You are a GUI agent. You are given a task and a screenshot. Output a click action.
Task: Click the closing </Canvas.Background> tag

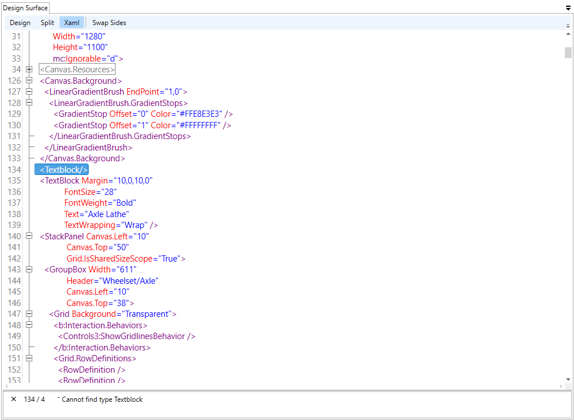[x=82, y=158]
